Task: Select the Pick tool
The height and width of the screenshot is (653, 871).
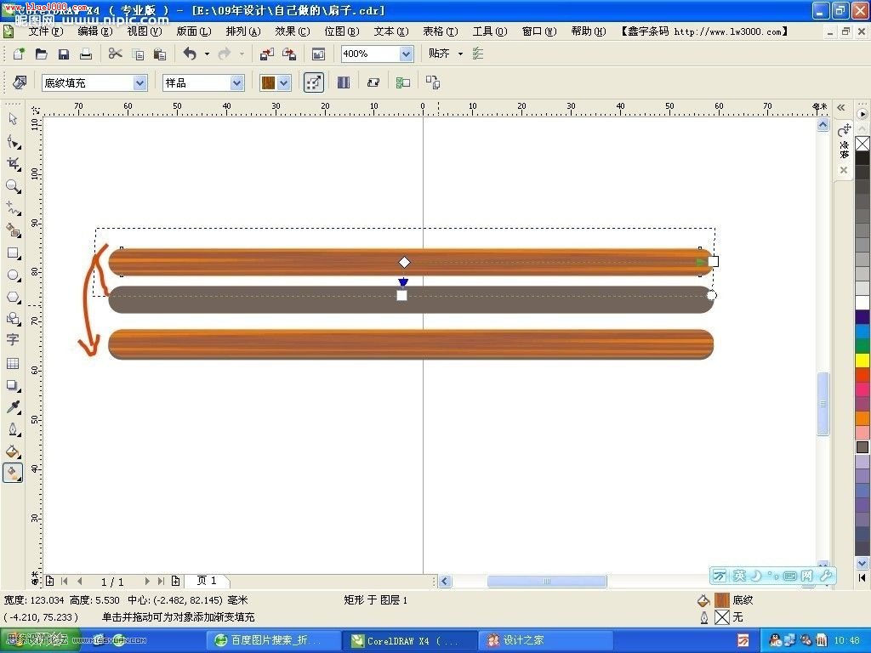Action: click(13, 120)
